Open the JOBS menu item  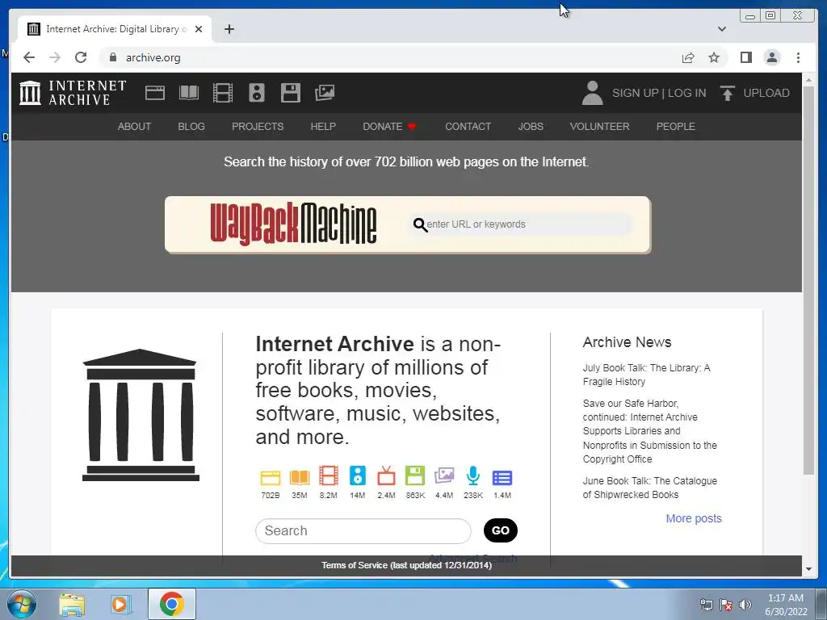pyautogui.click(x=530, y=127)
